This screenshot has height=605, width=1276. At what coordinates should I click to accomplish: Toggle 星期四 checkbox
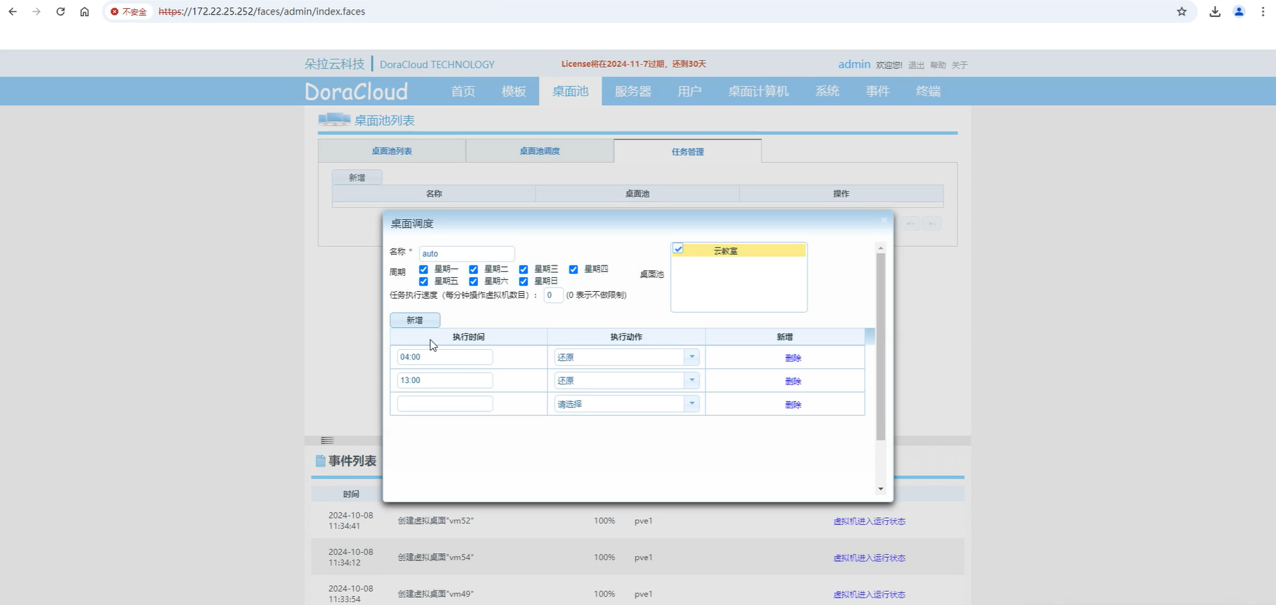tap(573, 270)
